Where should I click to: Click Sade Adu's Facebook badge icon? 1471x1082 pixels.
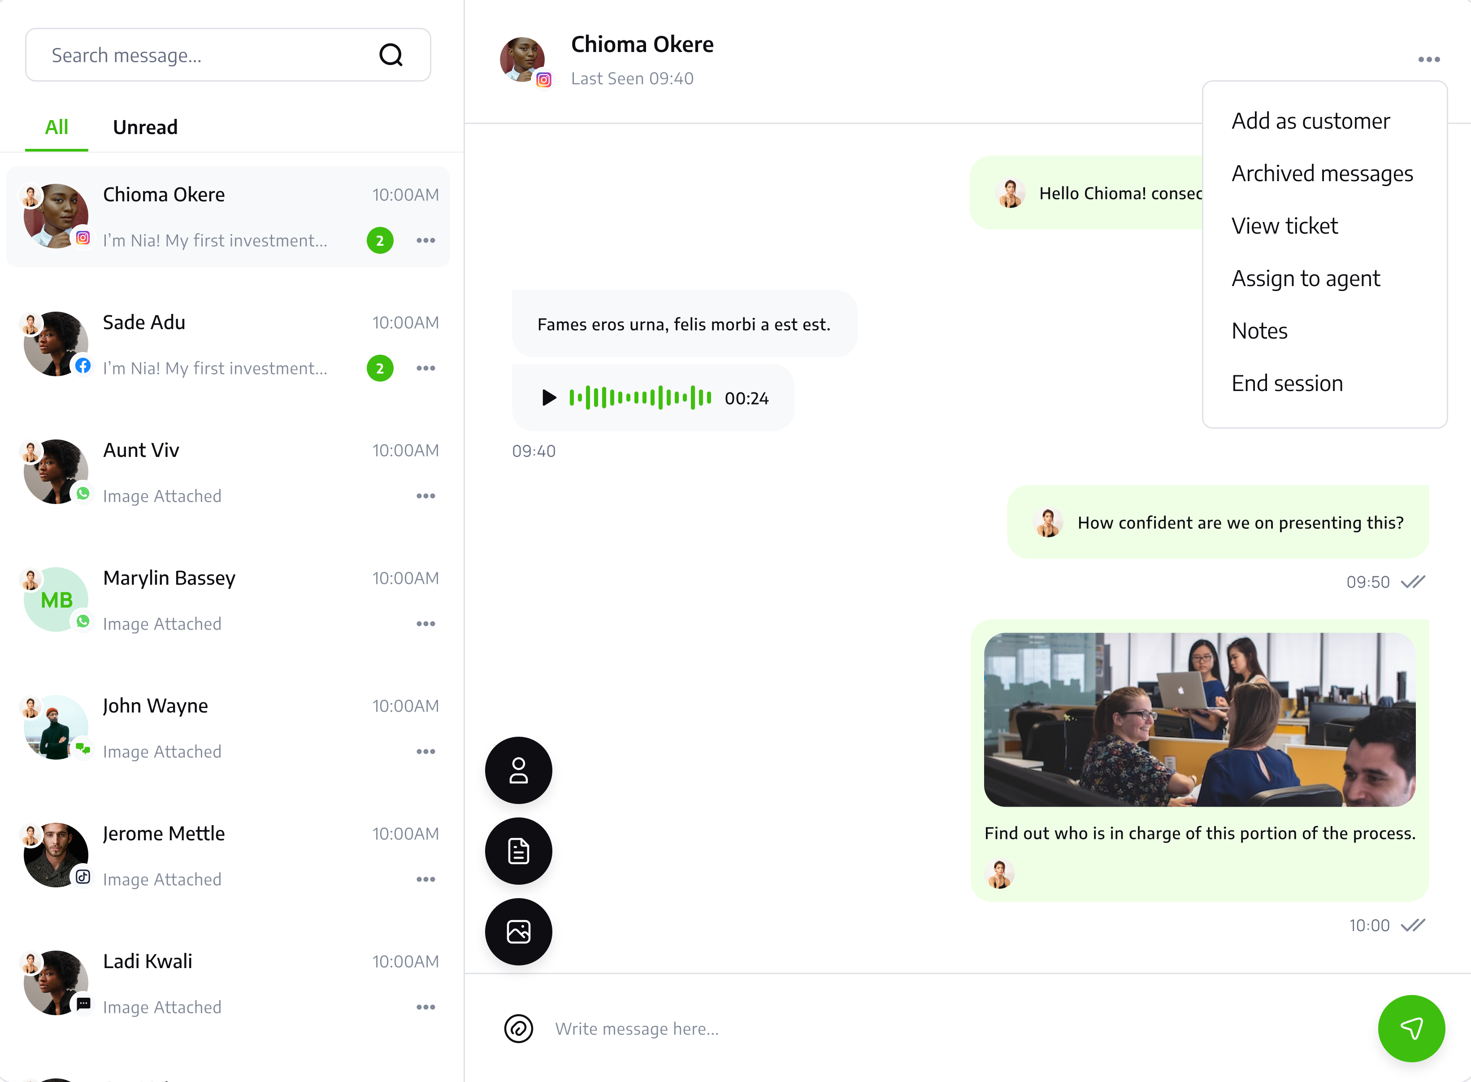(82, 365)
